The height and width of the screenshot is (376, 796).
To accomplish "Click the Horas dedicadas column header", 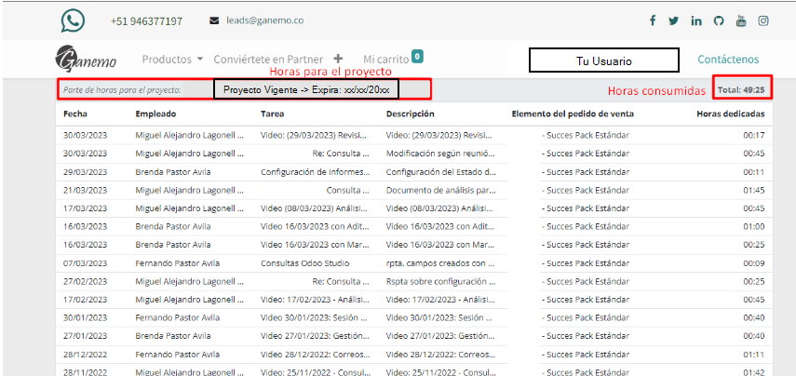I will 730,114.
